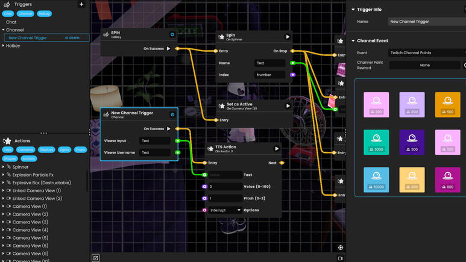Click the star icon on TTS Action node
466x262 pixels.
tap(210, 149)
